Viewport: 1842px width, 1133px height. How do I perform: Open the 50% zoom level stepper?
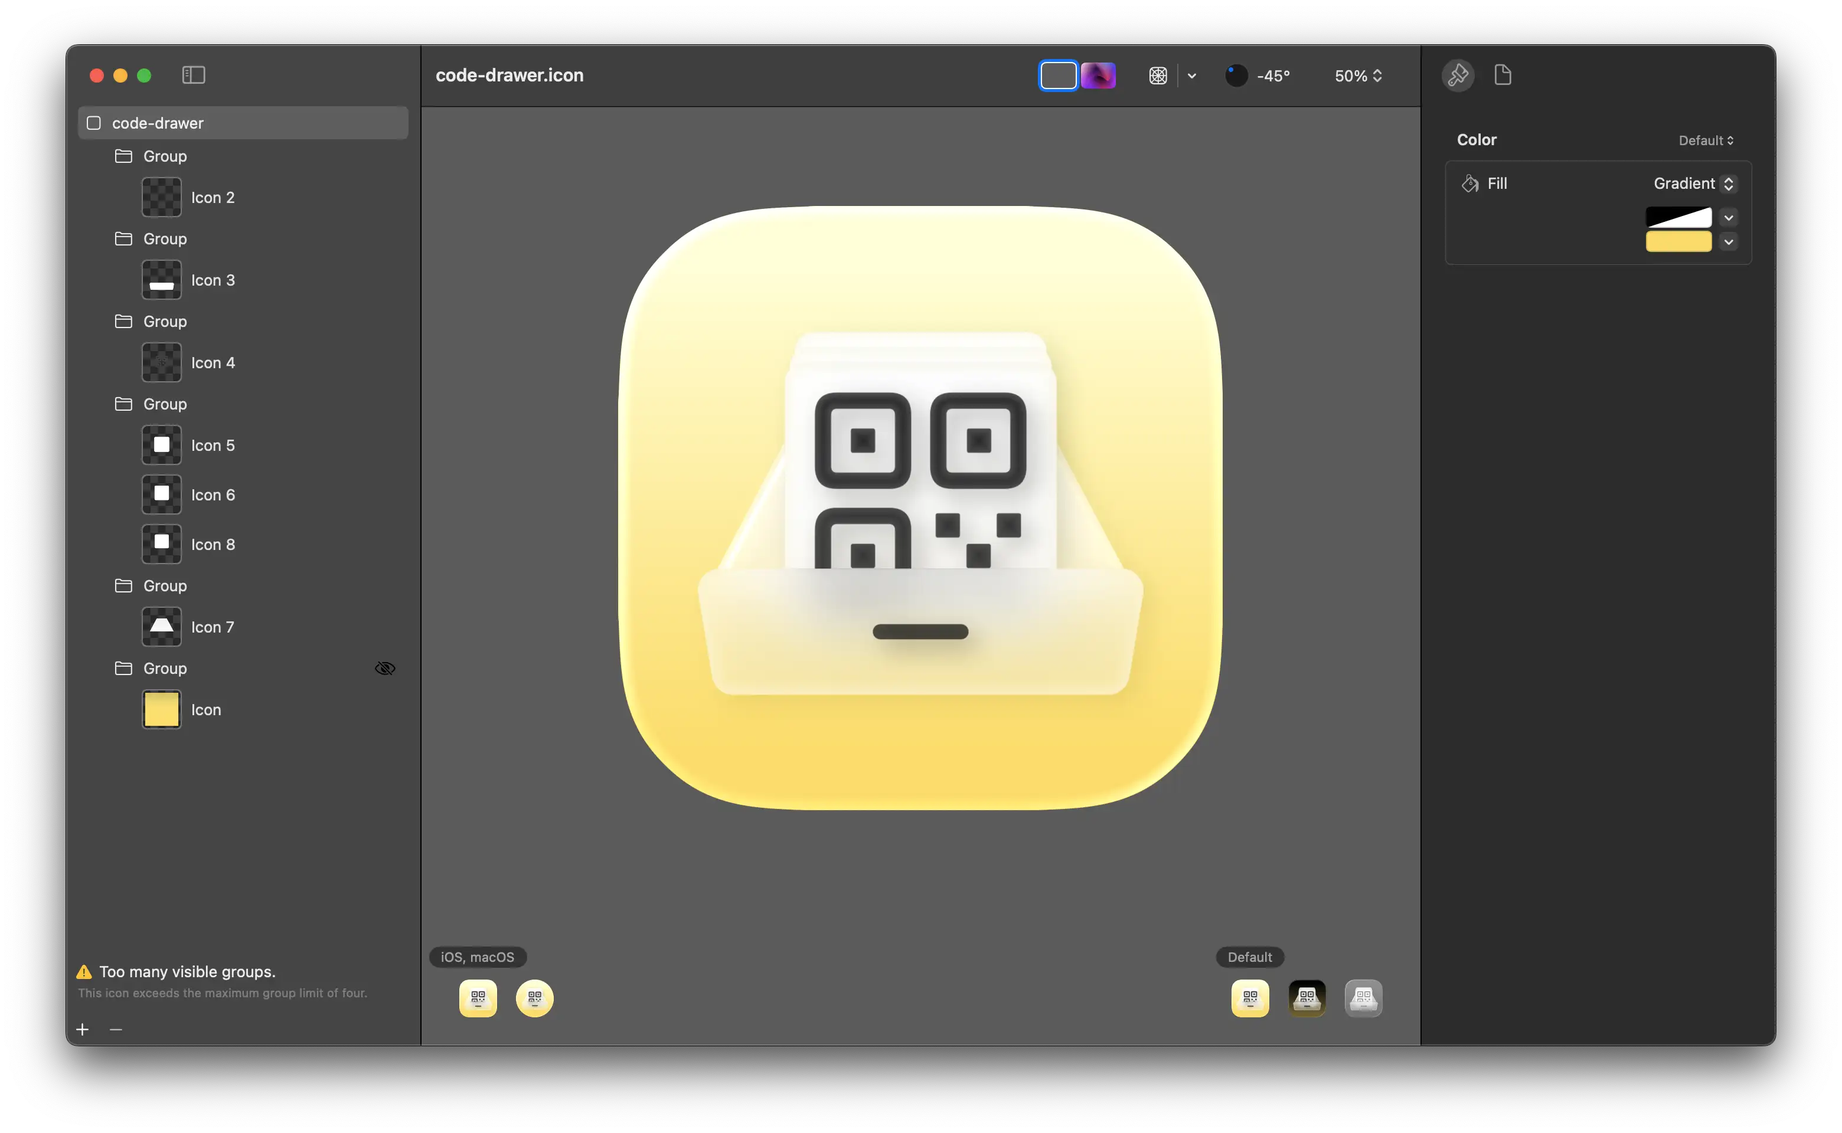(1358, 76)
